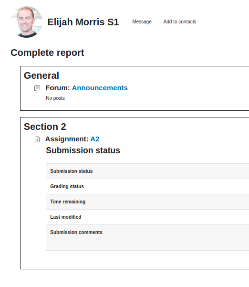Click Elijah Morris profile picture

pyautogui.click(x=27, y=22)
